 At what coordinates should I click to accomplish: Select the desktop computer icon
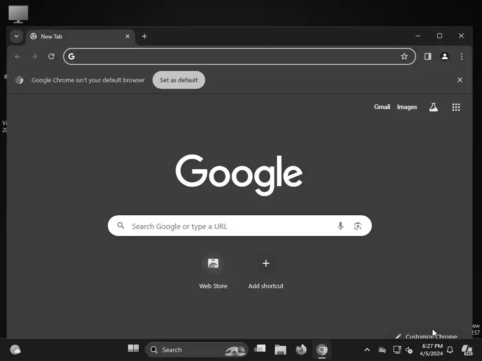(18, 14)
